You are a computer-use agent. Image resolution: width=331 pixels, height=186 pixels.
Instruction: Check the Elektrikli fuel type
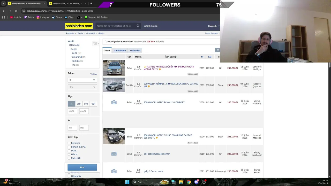(x=69, y=158)
